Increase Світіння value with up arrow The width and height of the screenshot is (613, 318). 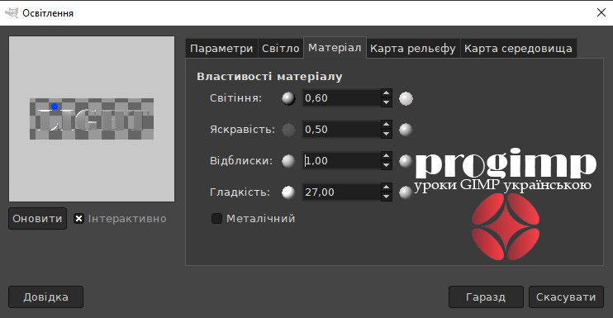point(387,93)
